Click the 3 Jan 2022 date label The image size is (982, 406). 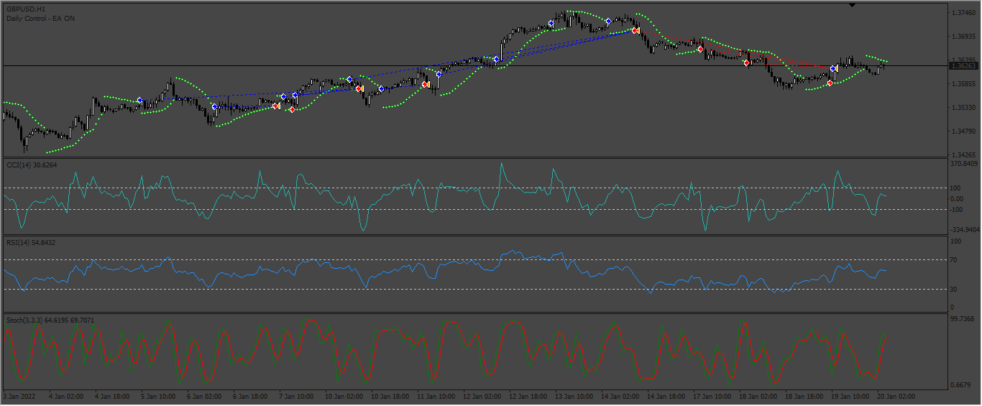coord(19,396)
